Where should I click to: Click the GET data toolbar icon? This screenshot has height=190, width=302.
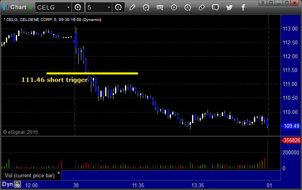160,8
